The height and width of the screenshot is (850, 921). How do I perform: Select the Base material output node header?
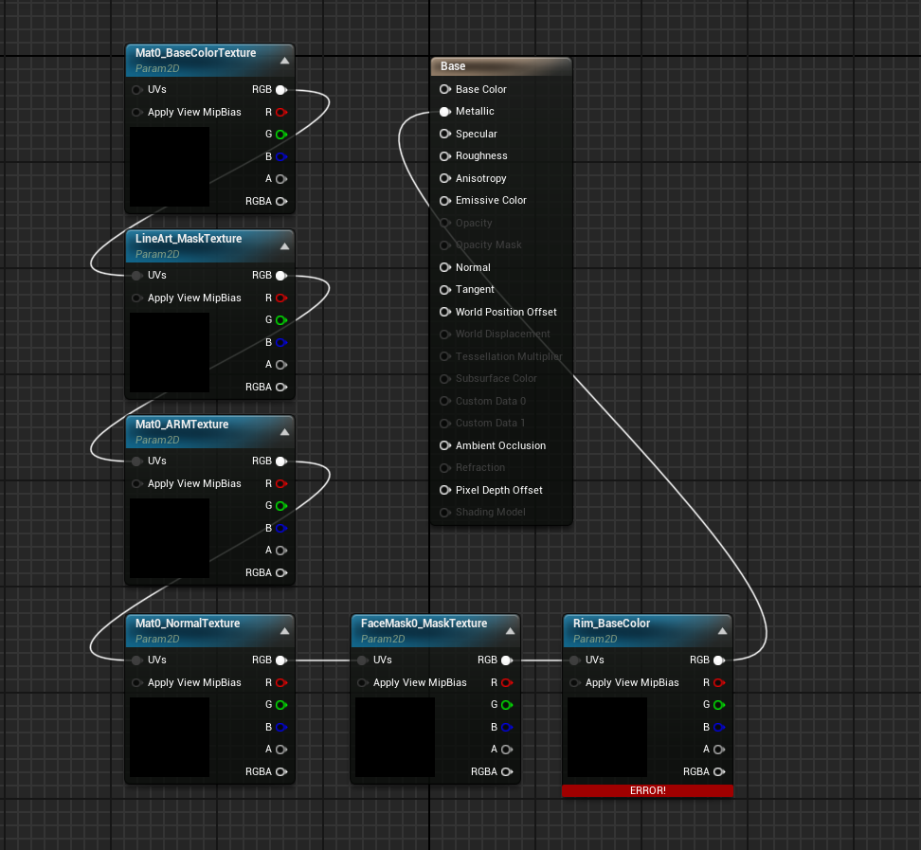click(501, 66)
